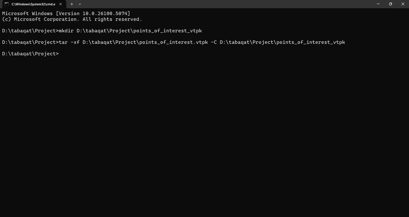Viewport: 409px width, 217px height.
Task: Click the cmd.exe icon in the tab
Action: [6, 4]
